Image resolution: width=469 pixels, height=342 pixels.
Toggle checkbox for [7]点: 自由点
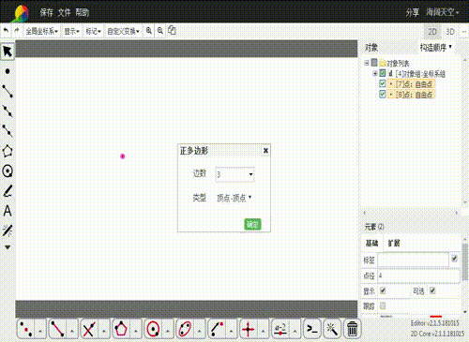tap(383, 83)
